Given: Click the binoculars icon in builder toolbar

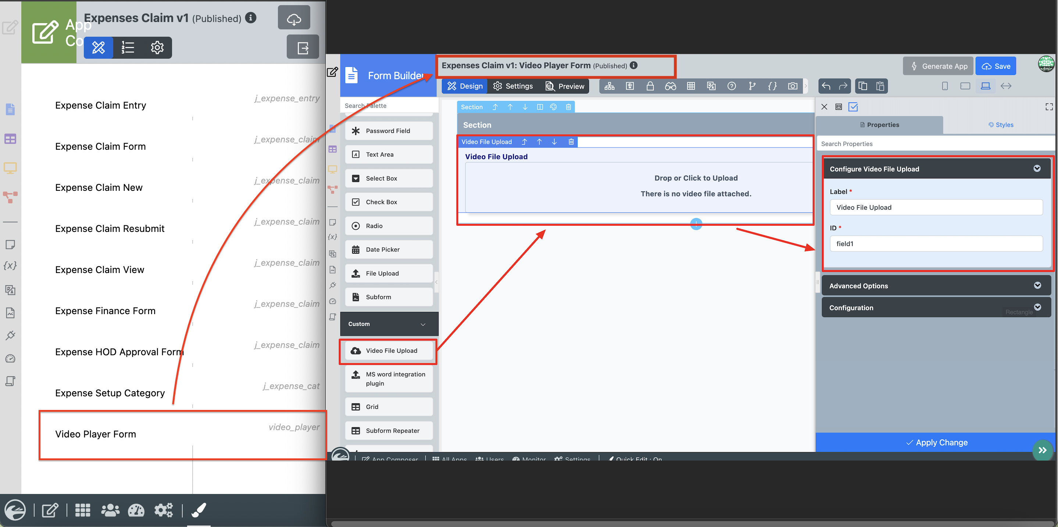Looking at the screenshot, I should pyautogui.click(x=670, y=86).
